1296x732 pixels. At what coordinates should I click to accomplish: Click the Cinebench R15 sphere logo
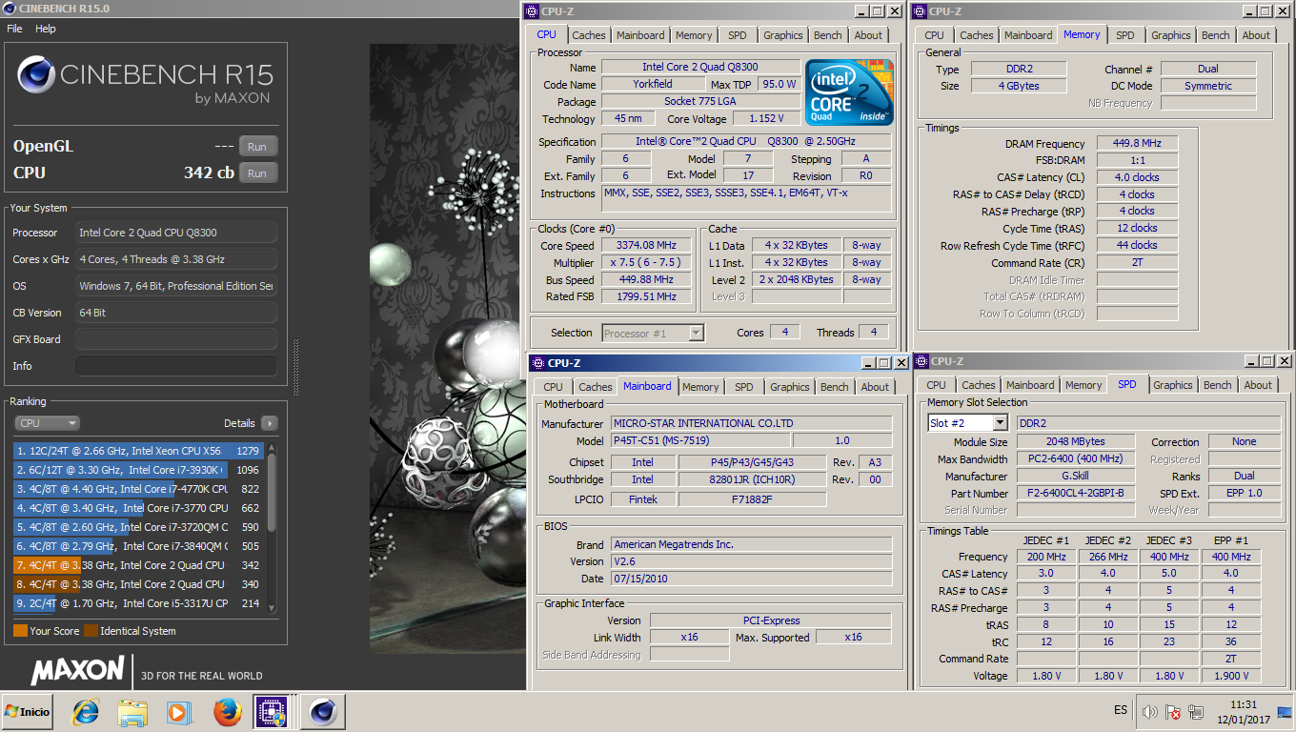pyautogui.click(x=36, y=74)
